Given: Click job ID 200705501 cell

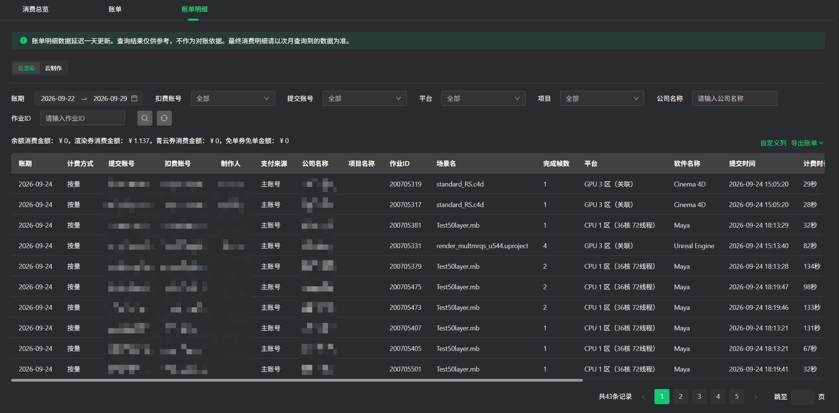Looking at the screenshot, I should (x=405, y=369).
